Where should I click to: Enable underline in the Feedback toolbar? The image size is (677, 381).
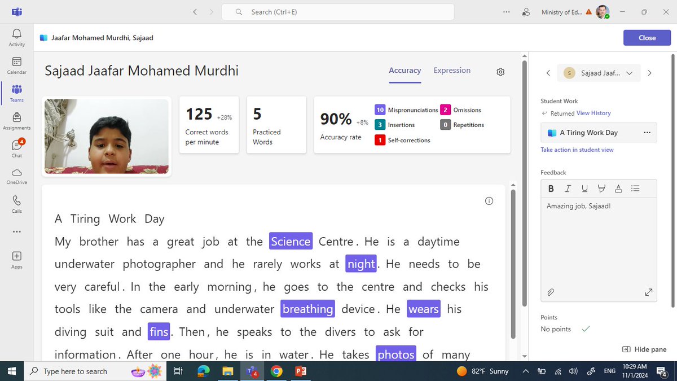tap(584, 188)
